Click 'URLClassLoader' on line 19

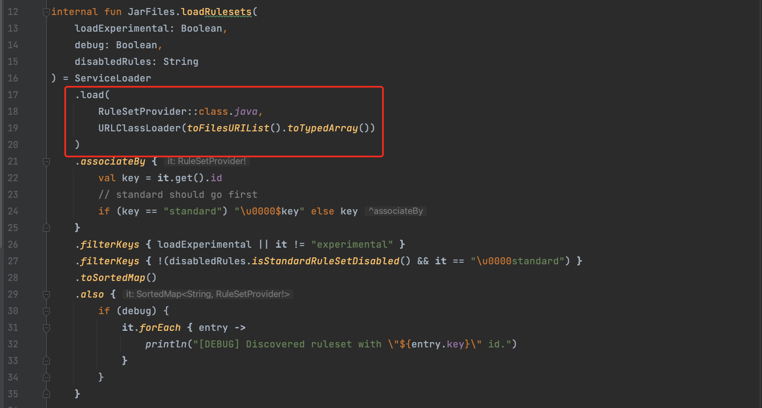pos(140,128)
